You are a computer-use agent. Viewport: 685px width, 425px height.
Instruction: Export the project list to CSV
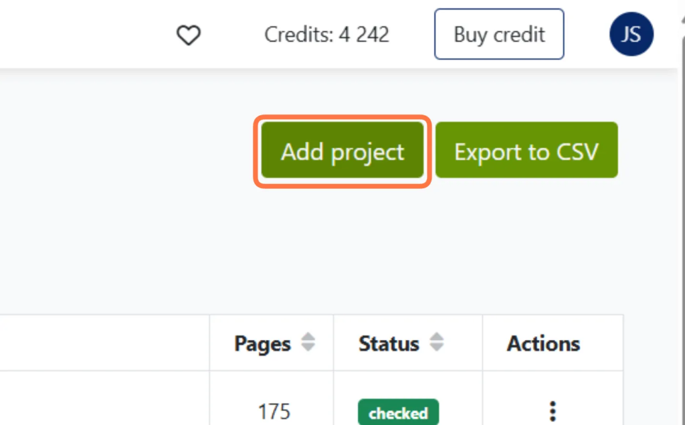(x=526, y=150)
